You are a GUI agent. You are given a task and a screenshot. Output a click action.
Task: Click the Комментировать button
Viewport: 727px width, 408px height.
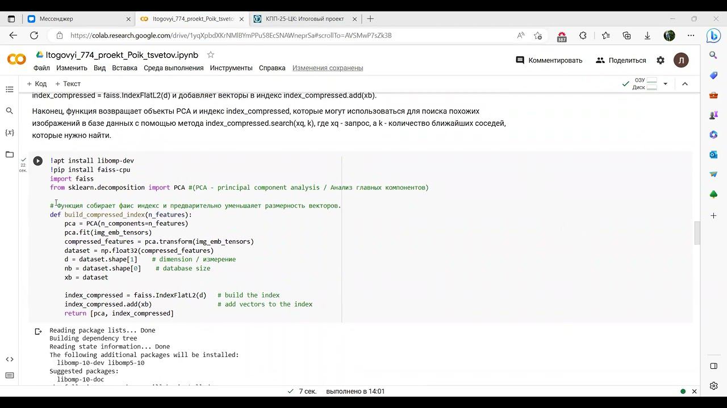pyautogui.click(x=549, y=60)
